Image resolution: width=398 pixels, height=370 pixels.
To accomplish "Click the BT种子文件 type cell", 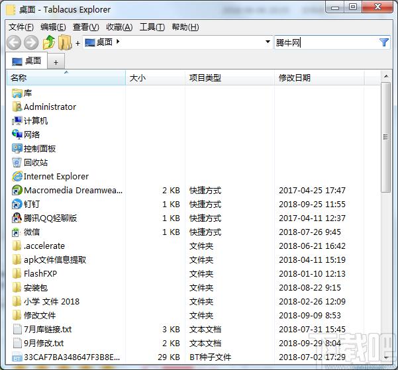I will pyautogui.click(x=210, y=357).
